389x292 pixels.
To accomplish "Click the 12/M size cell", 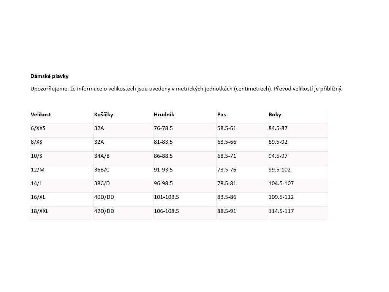I will [x=38, y=170].
